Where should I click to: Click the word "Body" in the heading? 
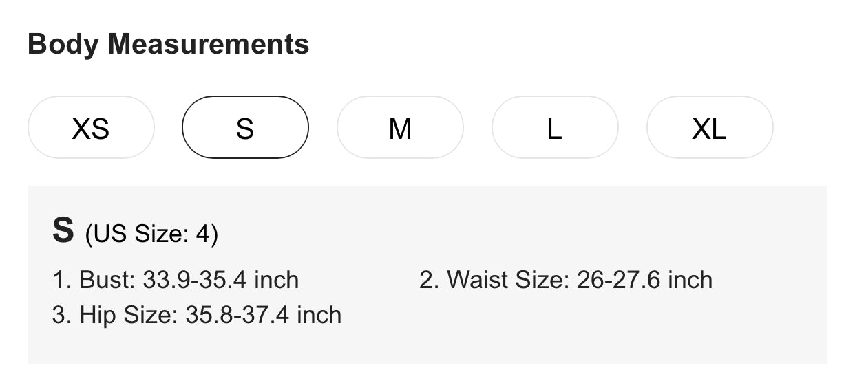pos(64,45)
